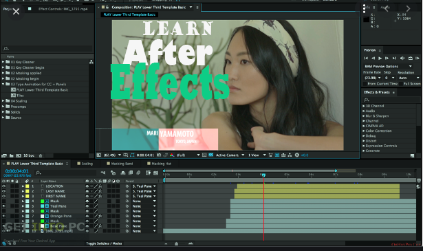Toggle mask and shape path visibility icon

(132, 155)
